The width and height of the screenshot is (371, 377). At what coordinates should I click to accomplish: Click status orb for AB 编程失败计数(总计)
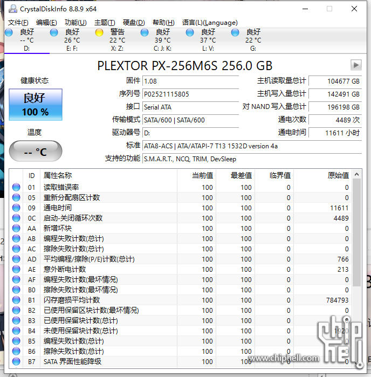pyautogui.click(x=16, y=238)
